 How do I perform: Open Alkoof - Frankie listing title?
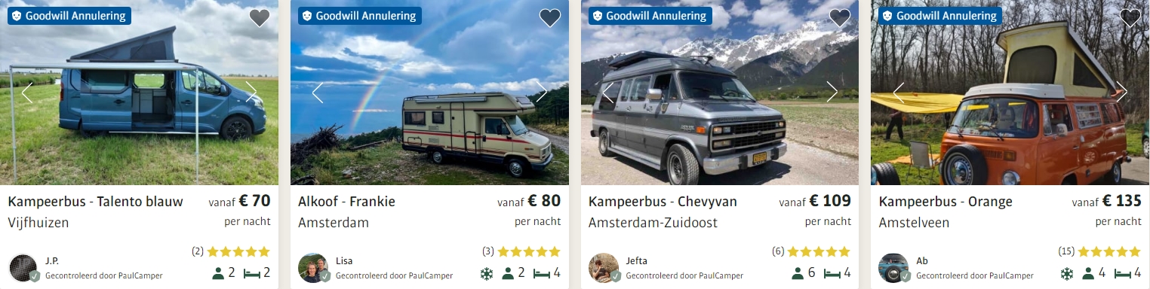(x=346, y=202)
